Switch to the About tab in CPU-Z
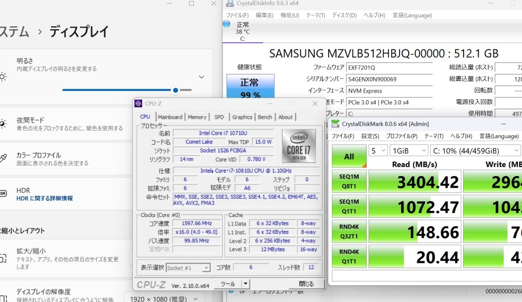The width and height of the screenshot is (522, 302). (285, 117)
